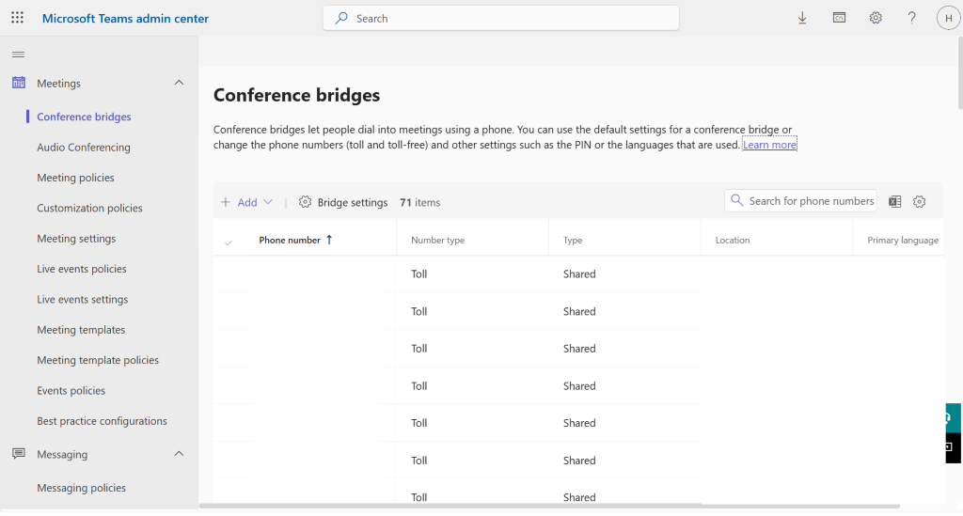Click Microsoft Teams admin center title

coord(125,19)
